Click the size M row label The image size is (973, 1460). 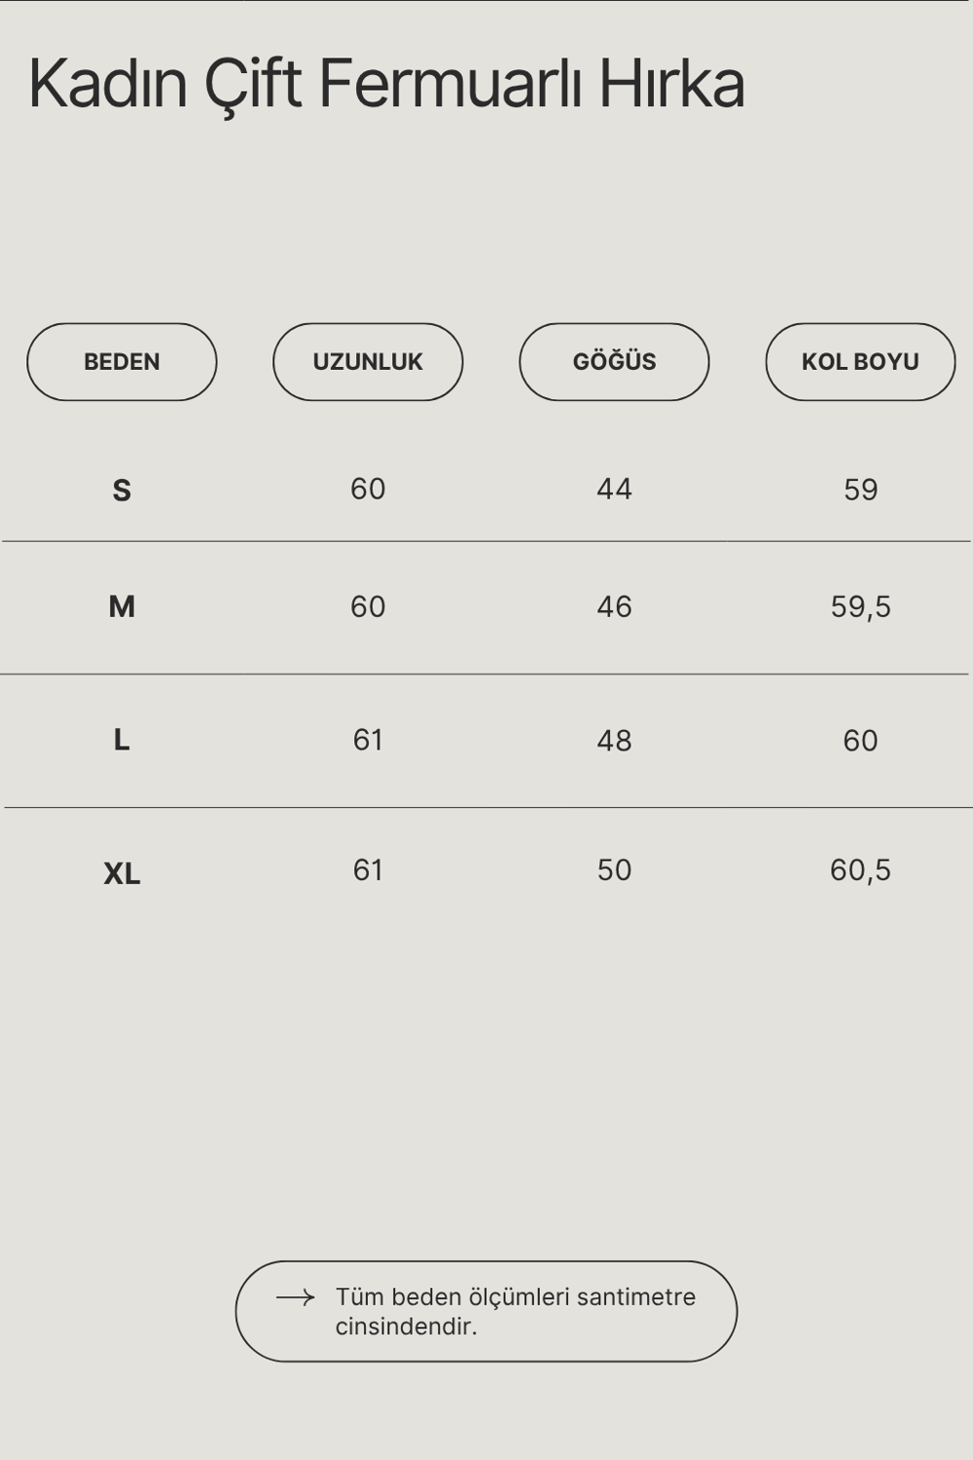click(122, 606)
